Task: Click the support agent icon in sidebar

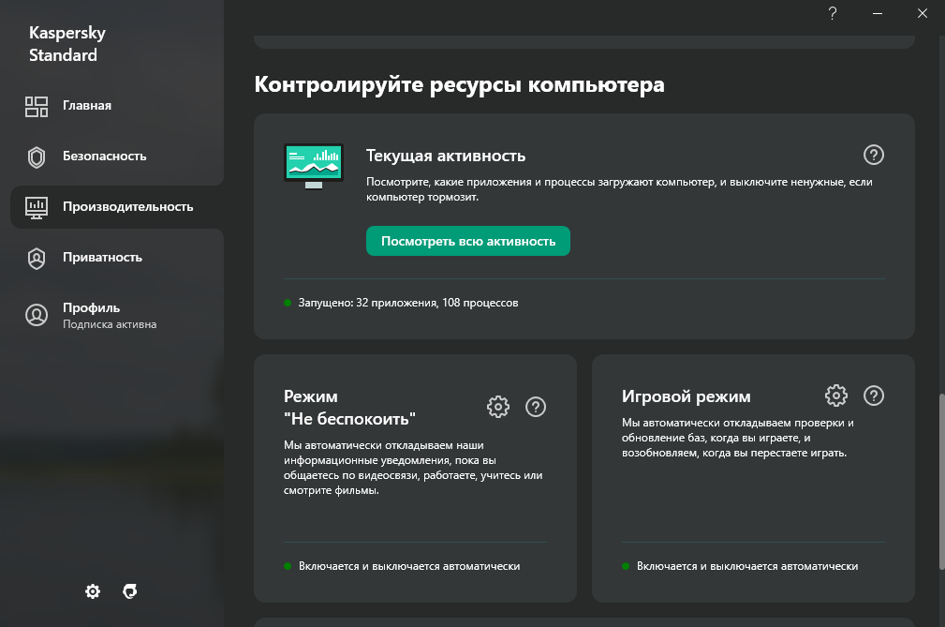Action: click(x=131, y=591)
